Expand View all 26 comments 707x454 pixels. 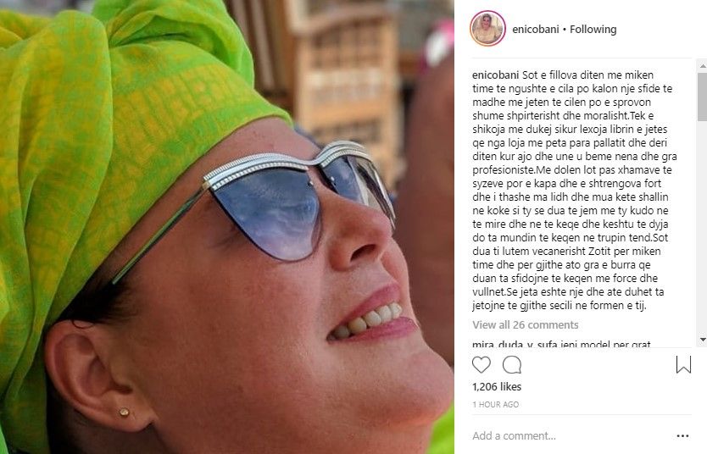[x=526, y=324]
